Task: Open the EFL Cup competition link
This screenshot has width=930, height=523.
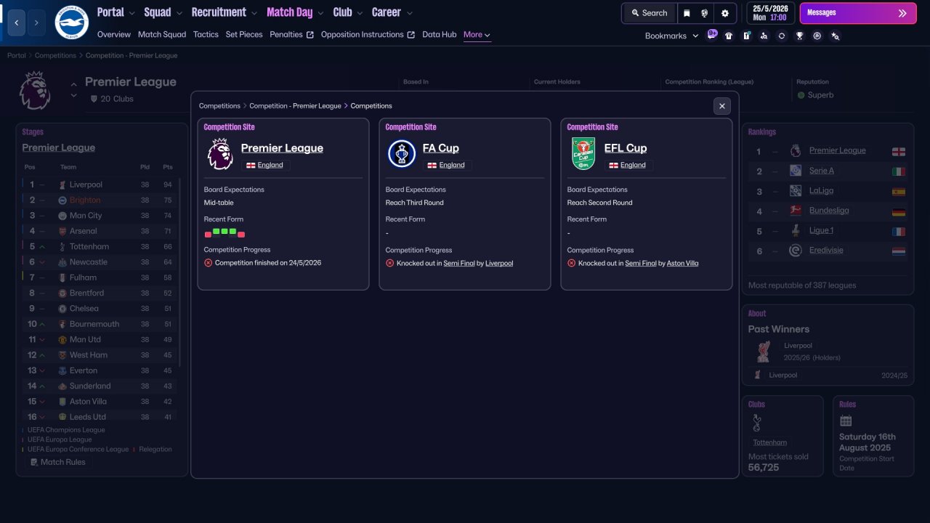Action: click(x=626, y=148)
